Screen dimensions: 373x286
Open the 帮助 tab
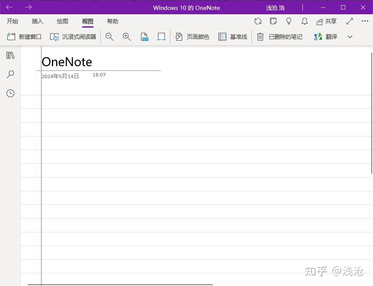click(x=113, y=21)
